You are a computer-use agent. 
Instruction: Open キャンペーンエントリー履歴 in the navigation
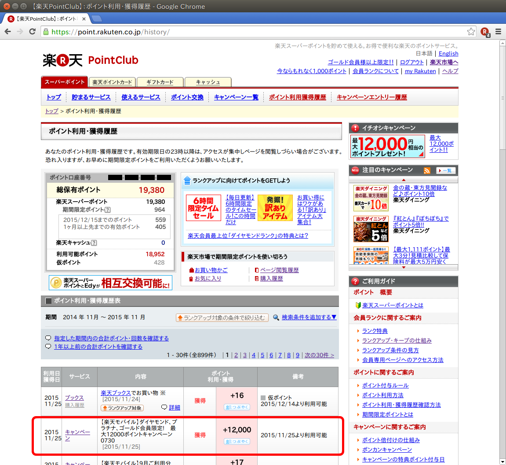pyautogui.click(x=372, y=97)
